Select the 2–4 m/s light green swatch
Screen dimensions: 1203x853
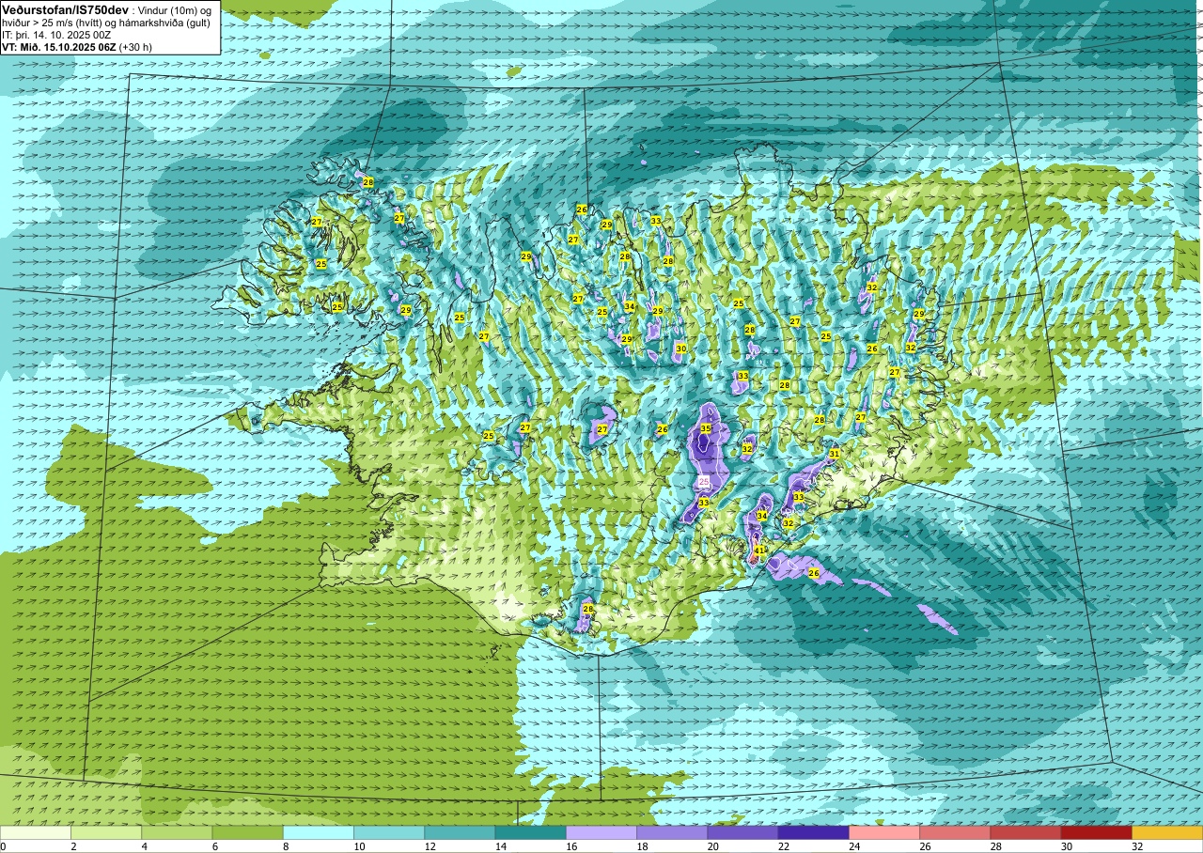(106, 832)
